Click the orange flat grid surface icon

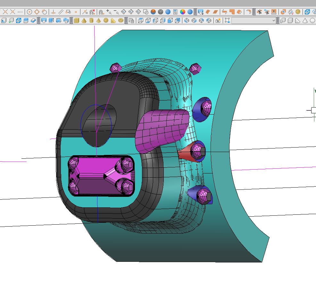click(215, 12)
